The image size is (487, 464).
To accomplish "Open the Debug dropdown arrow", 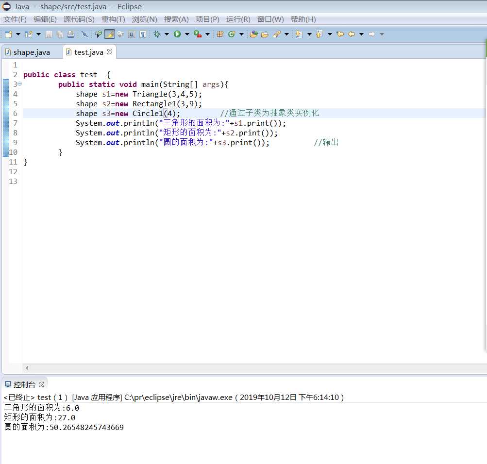I will pyautogui.click(x=167, y=34).
